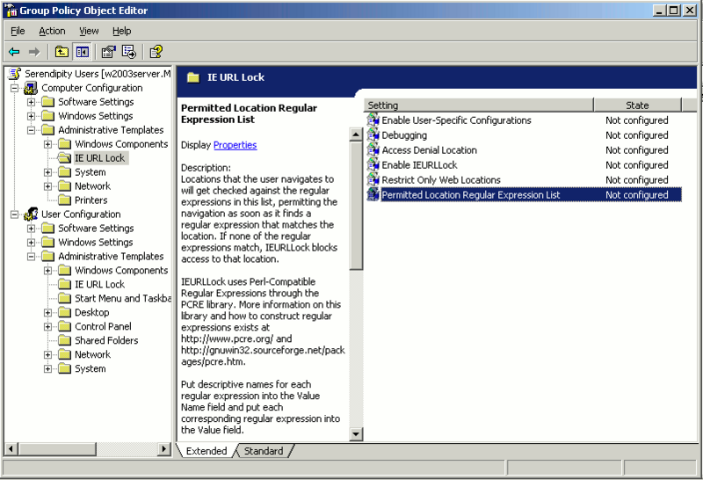Click the Forward arrow toolbar button

point(34,52)
